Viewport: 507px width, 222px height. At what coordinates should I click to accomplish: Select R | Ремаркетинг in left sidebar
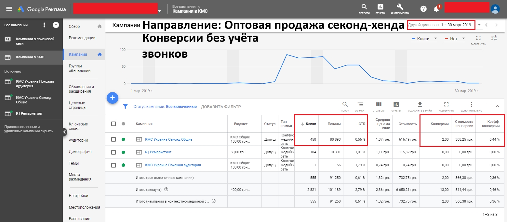pos(31,113)
